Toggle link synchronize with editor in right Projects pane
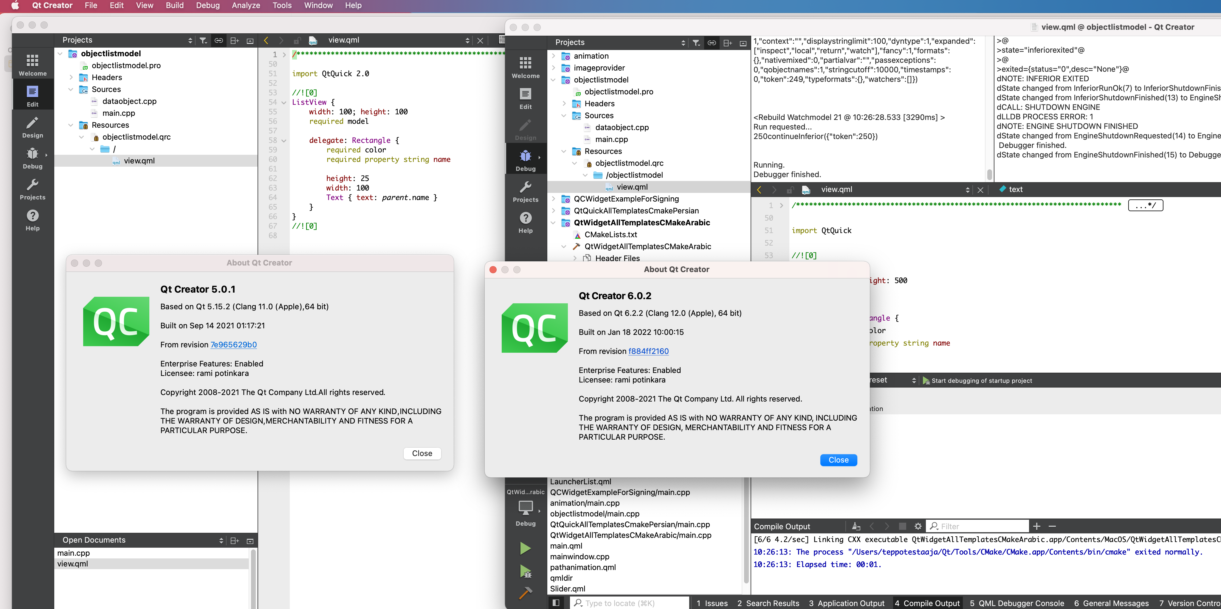Screen dimensions: 1221x609 coord(712,43)
